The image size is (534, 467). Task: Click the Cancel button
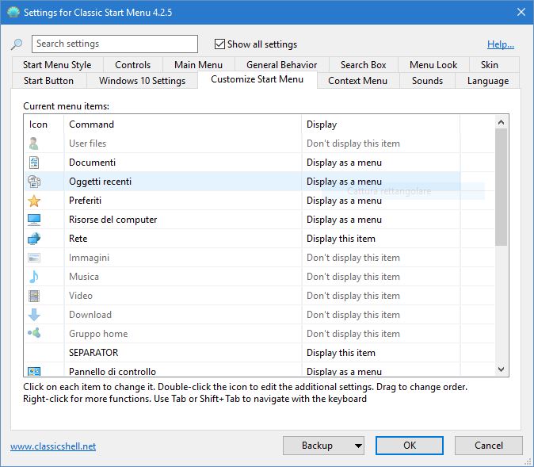coord(489,446)
